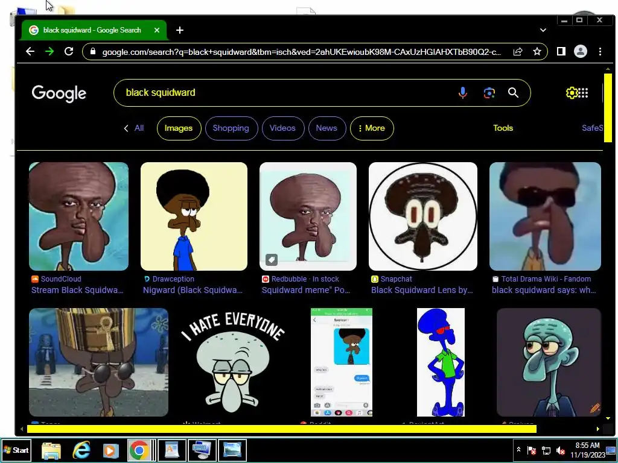
Task: Reload the Google search page
Action: tap(69, 51)
